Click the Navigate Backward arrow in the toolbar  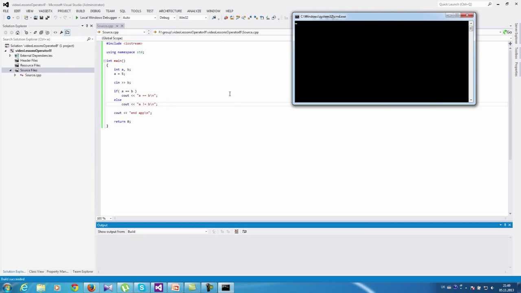(x=9, y=17)
